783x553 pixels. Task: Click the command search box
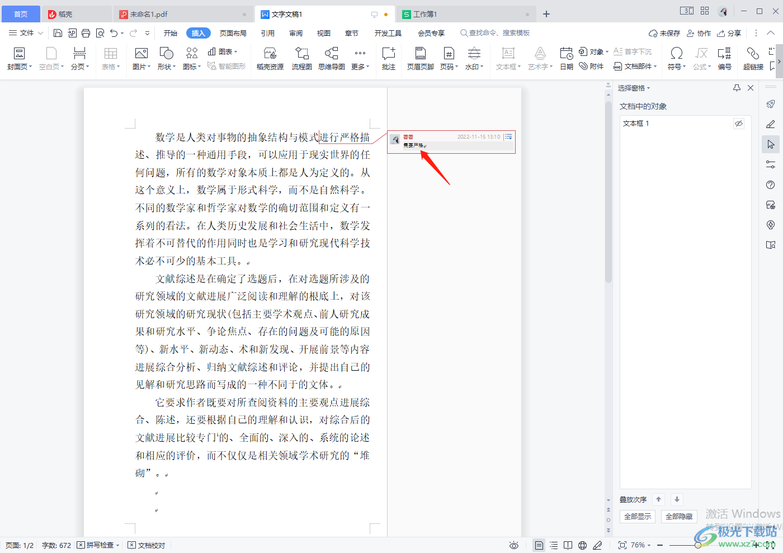pyautogui.click(x=495, y=33)
